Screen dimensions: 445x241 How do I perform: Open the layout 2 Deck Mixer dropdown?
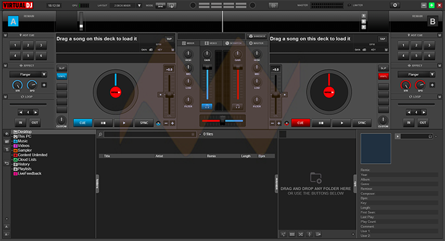point(139,6)
